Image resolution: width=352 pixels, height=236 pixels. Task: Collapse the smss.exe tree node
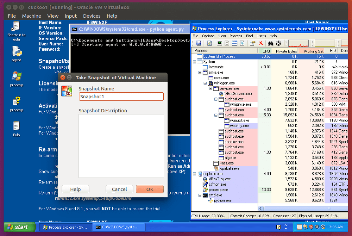point(200,73)
